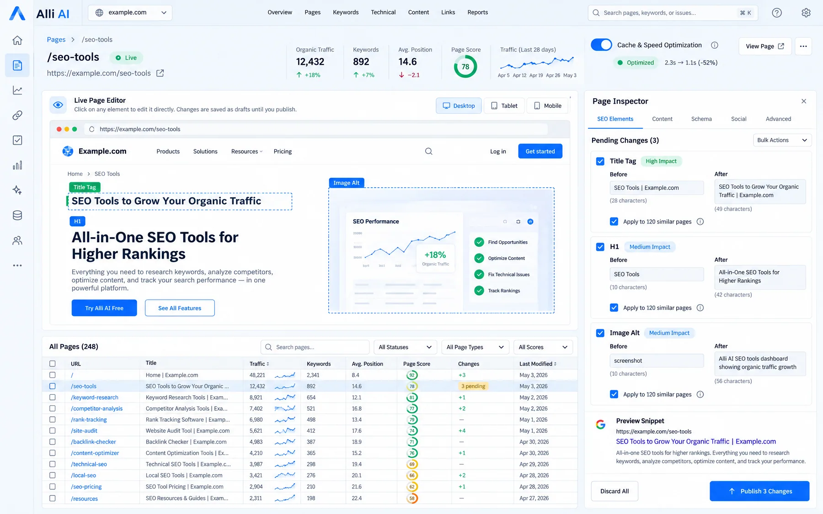Close the Page Inspector panel
The width and height of the screenshot is (823, 514).
pyautogui.click(x=804, y=101)
